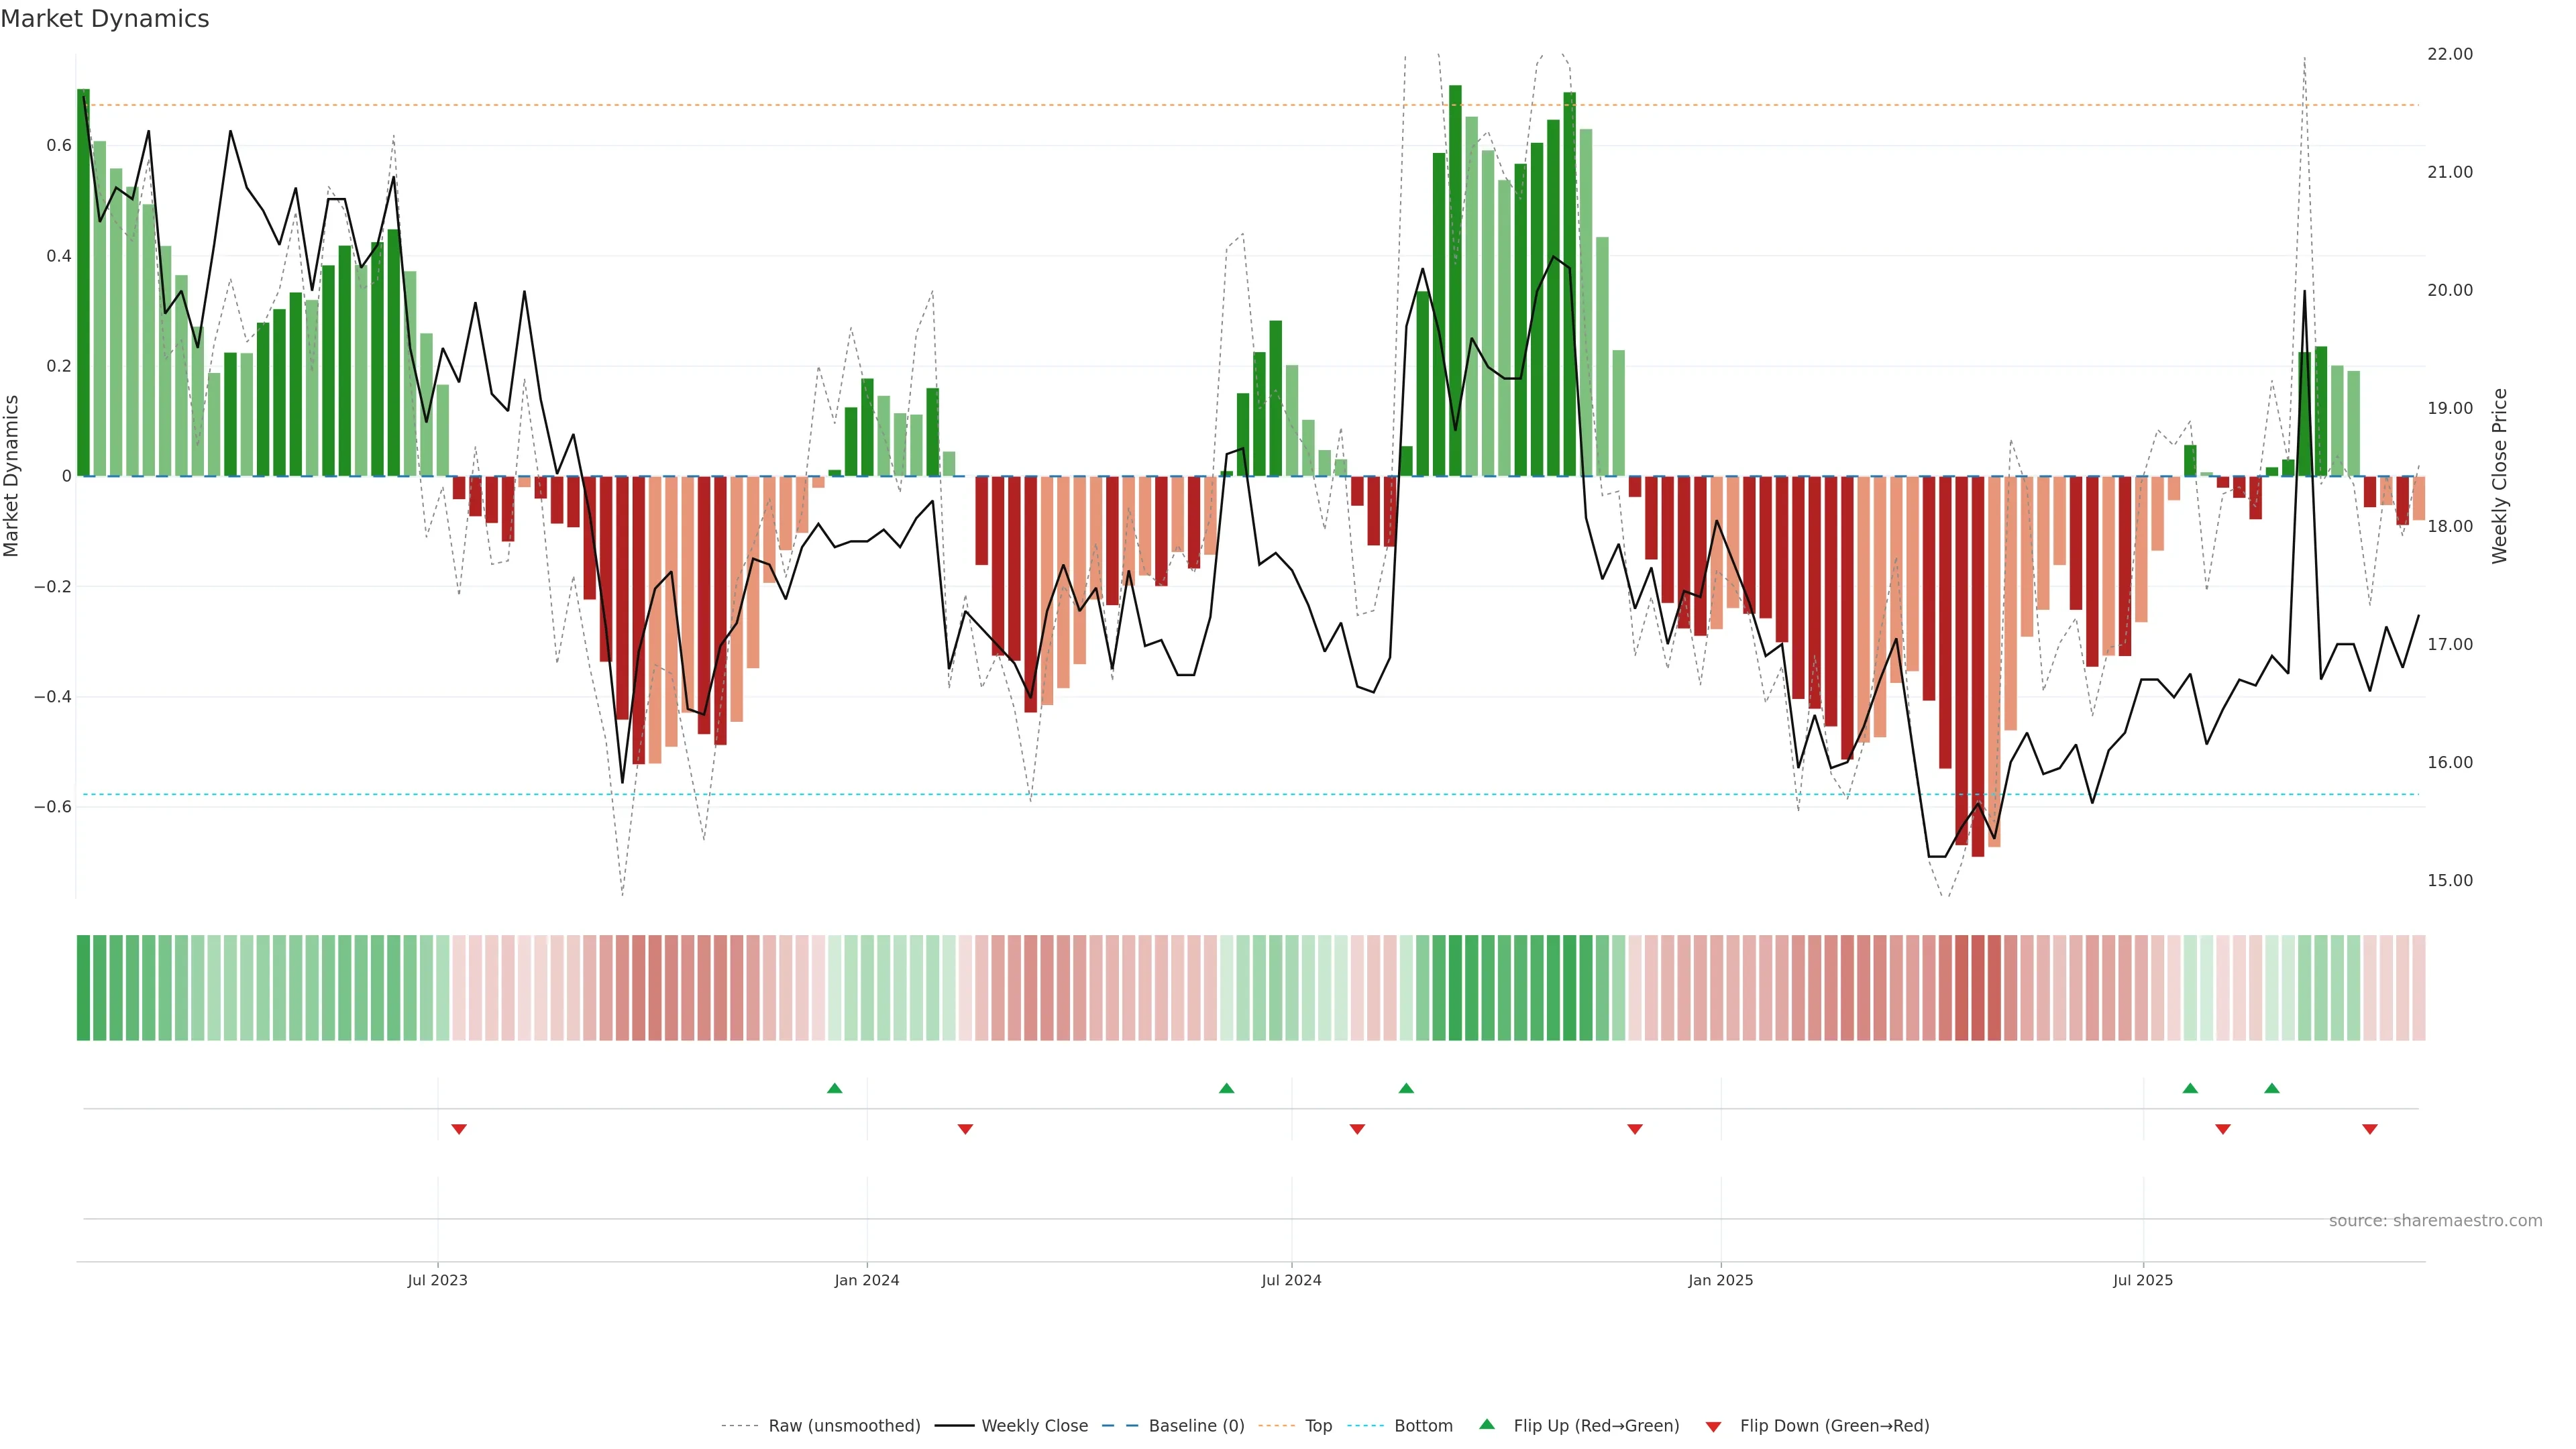Toggle the Baseline (0) legend entry
Image resolution: width=2576 pixels, height=1449 pixels.
click(x=1196, y=1426)
